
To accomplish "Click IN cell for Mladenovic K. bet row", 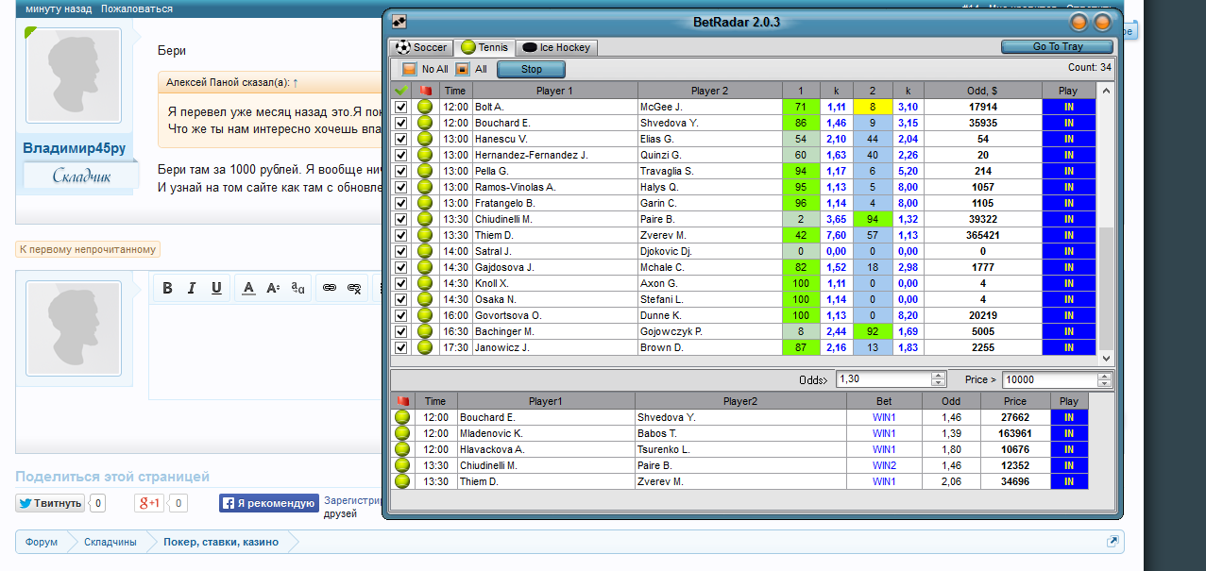I will (x=1069, y=433).
